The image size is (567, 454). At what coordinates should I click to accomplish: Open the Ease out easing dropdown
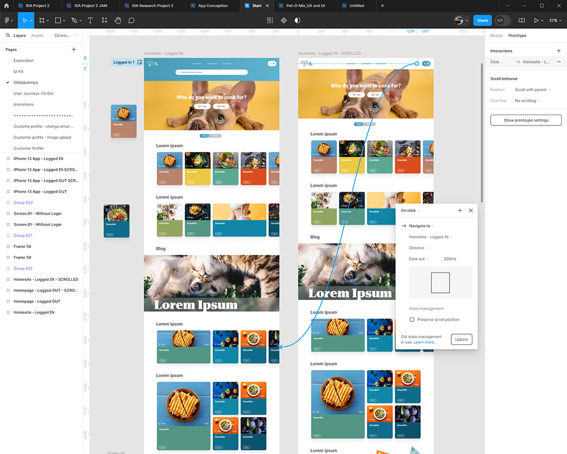419,259
